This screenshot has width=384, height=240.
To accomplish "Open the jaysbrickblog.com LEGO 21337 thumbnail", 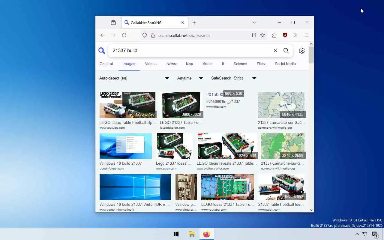I will point(181,105).
